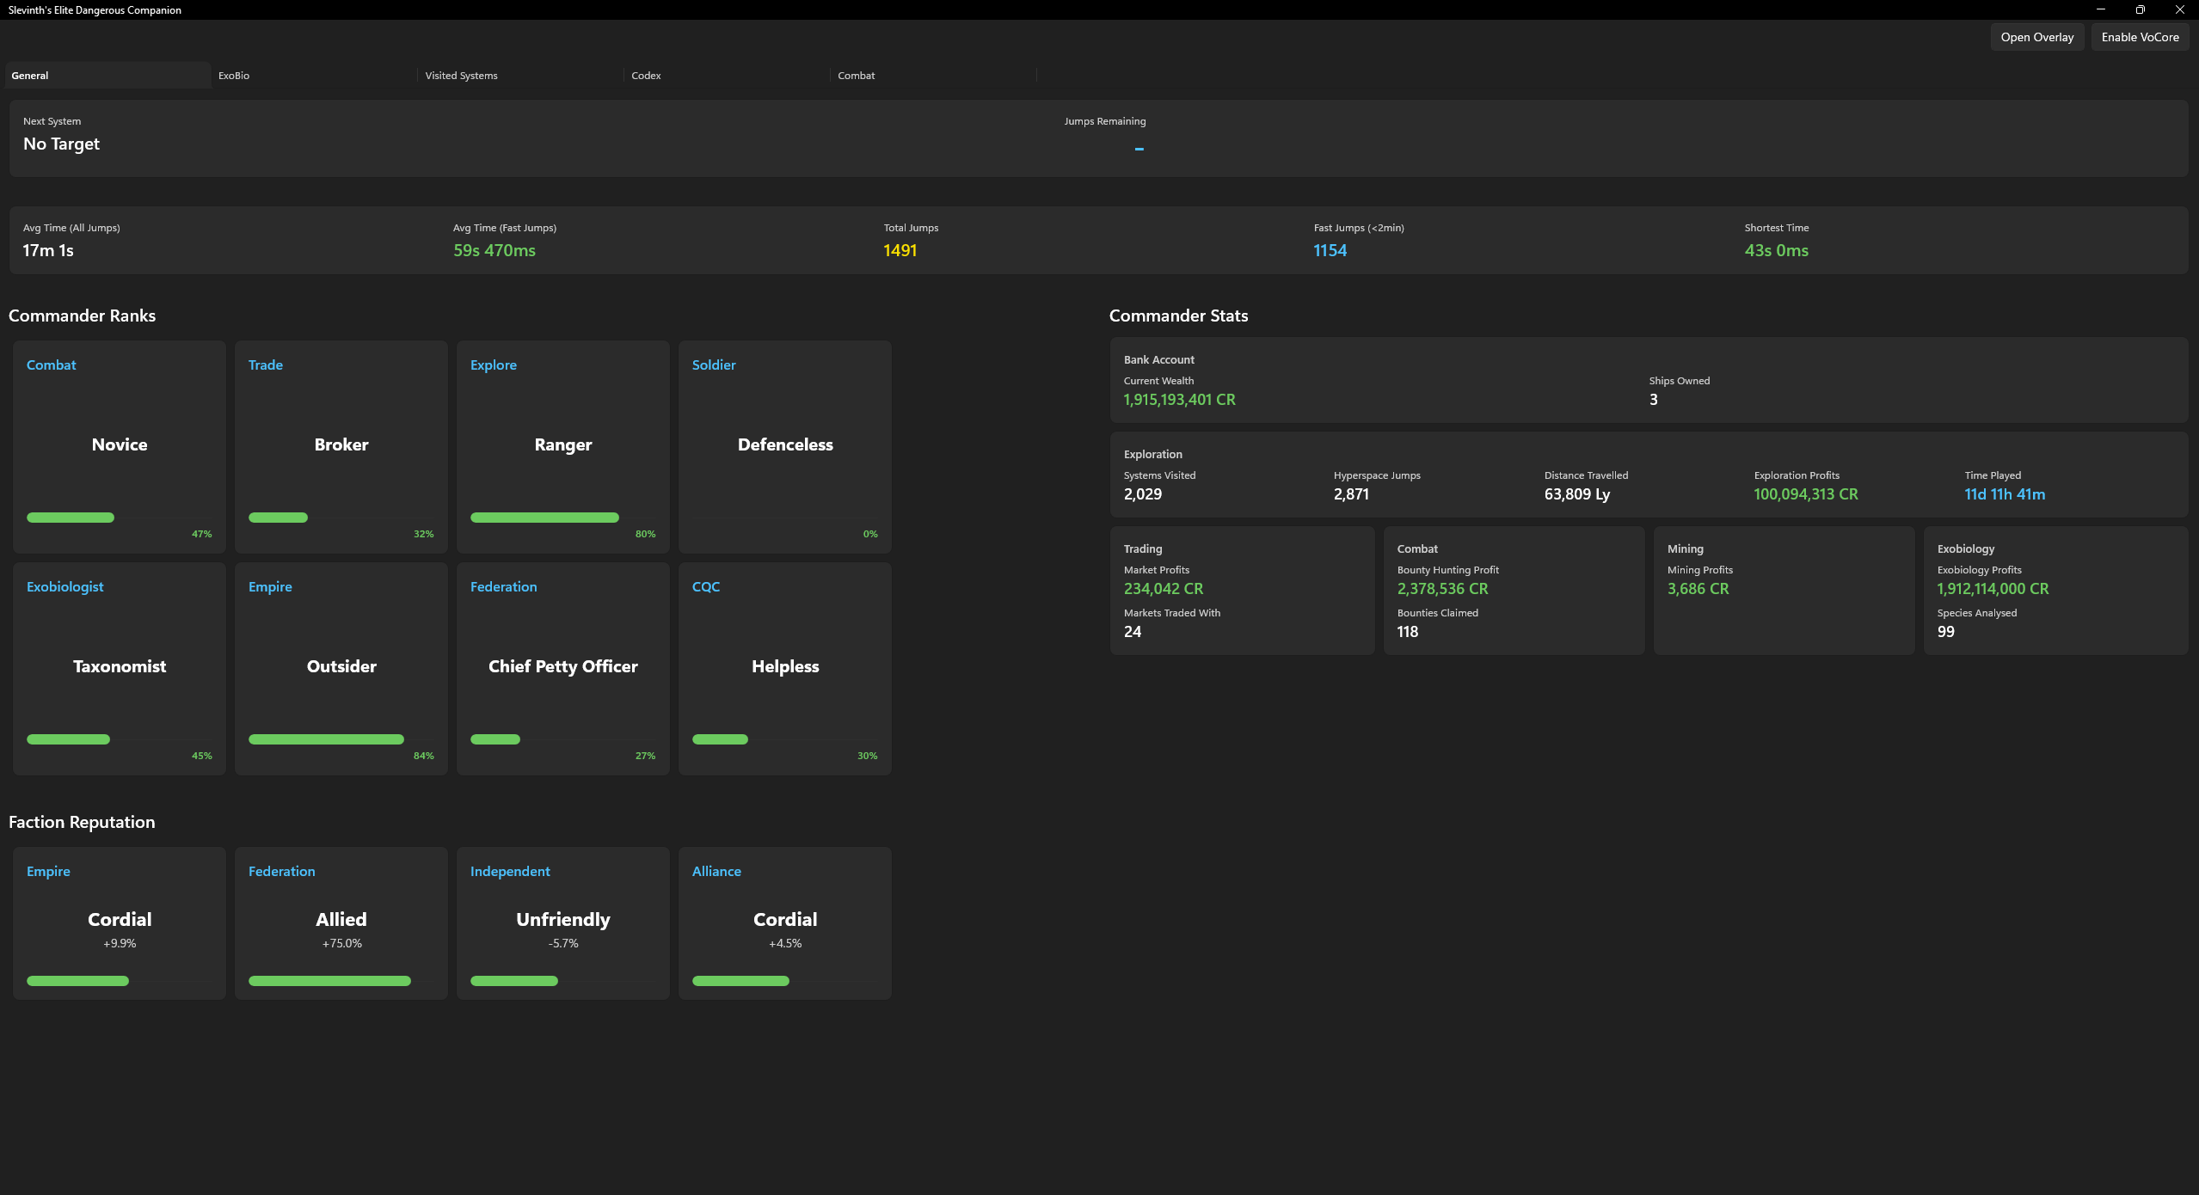Open the Visited Systems tab
This screenshot has height=1195, width=2199.
pos(461,76)
